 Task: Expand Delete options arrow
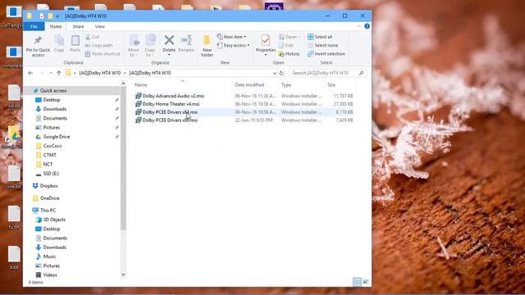coord(169,55)
